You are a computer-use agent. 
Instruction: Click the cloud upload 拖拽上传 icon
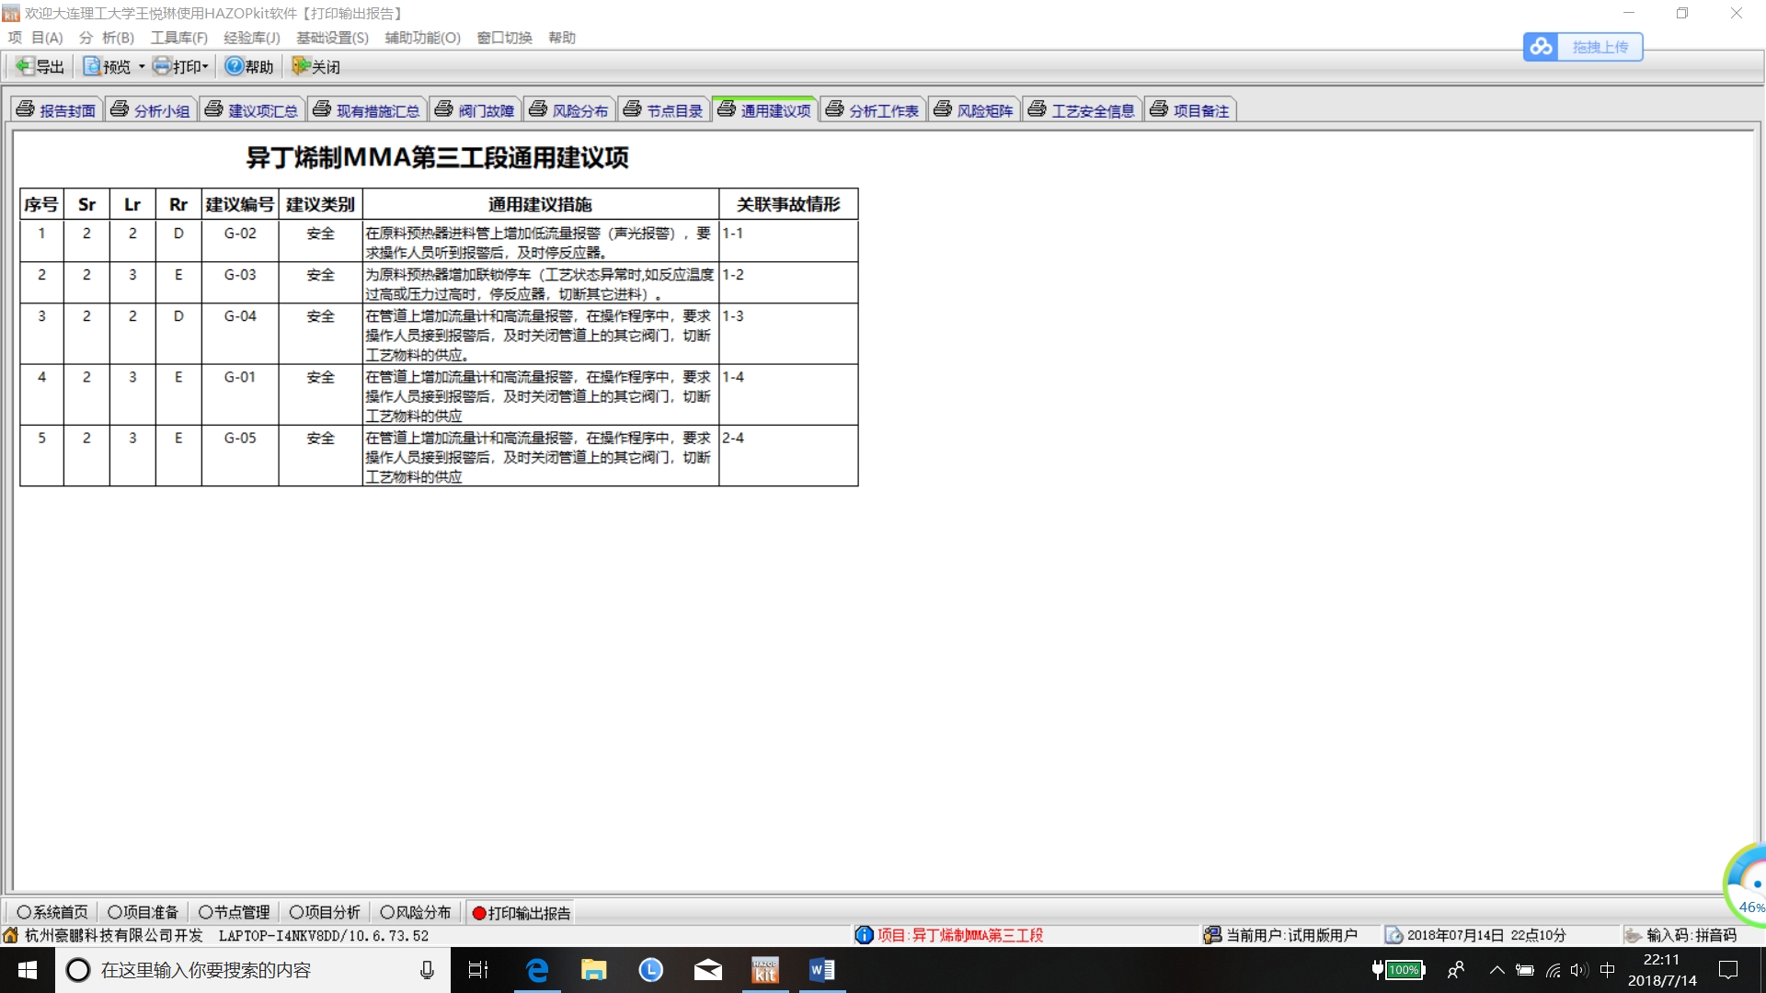click(1542, 47)
